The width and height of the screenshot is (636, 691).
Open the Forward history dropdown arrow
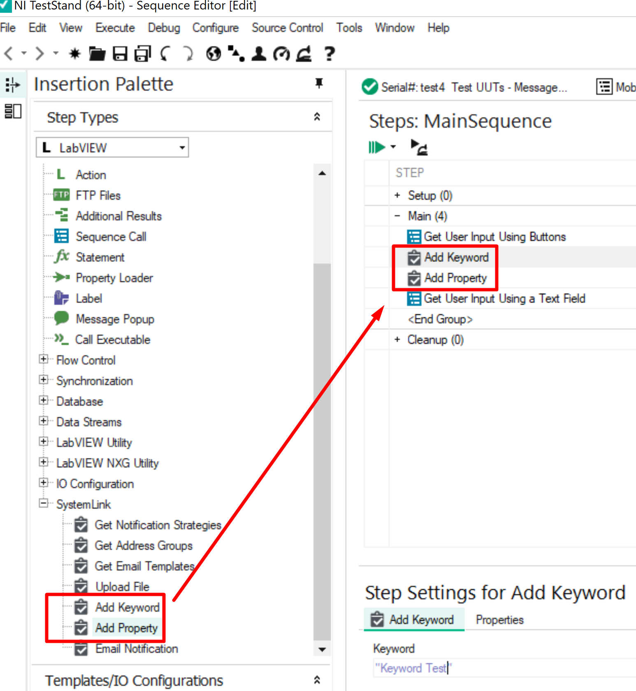(x=56, y=53)
